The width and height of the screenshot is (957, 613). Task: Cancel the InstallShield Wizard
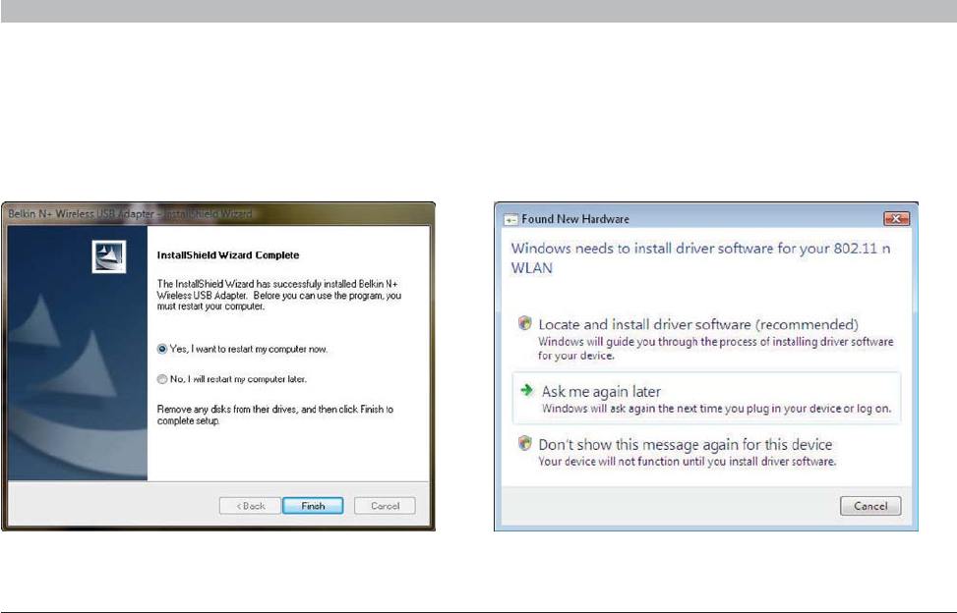point(385,506)
